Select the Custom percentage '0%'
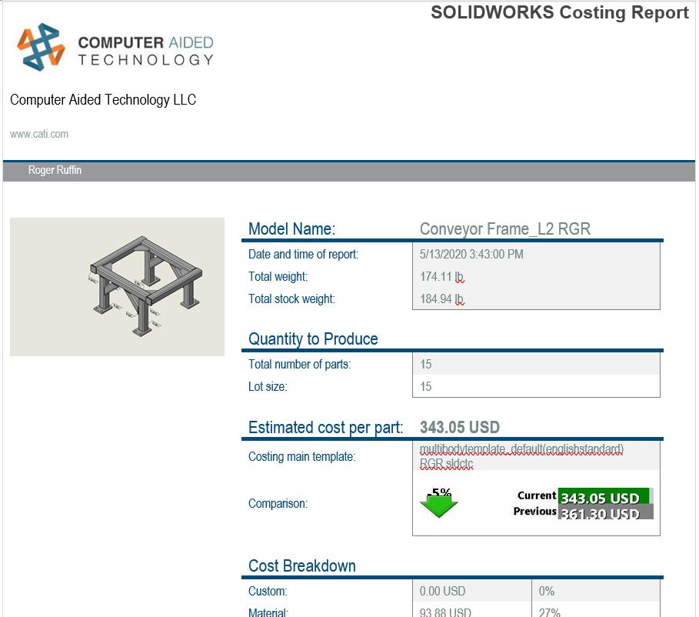 point(547,592)
